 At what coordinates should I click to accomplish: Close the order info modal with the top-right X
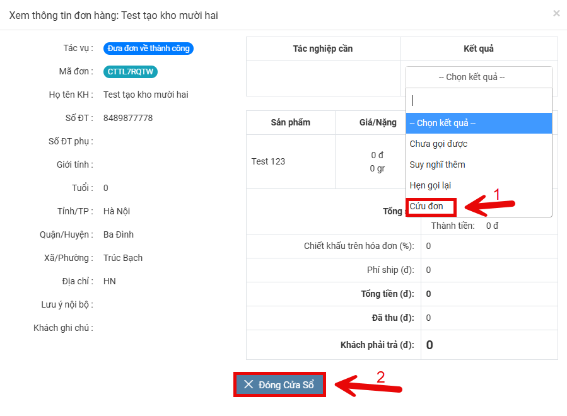556,13
